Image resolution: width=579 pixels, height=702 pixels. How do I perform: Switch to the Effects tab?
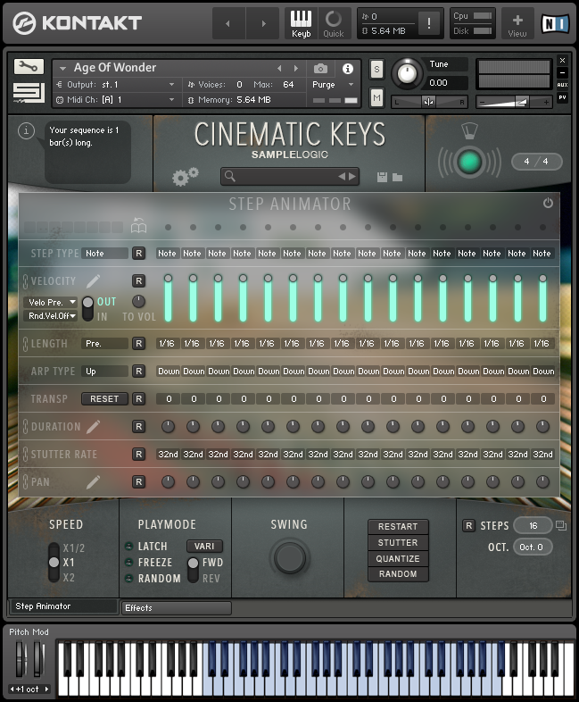point(176,608)
